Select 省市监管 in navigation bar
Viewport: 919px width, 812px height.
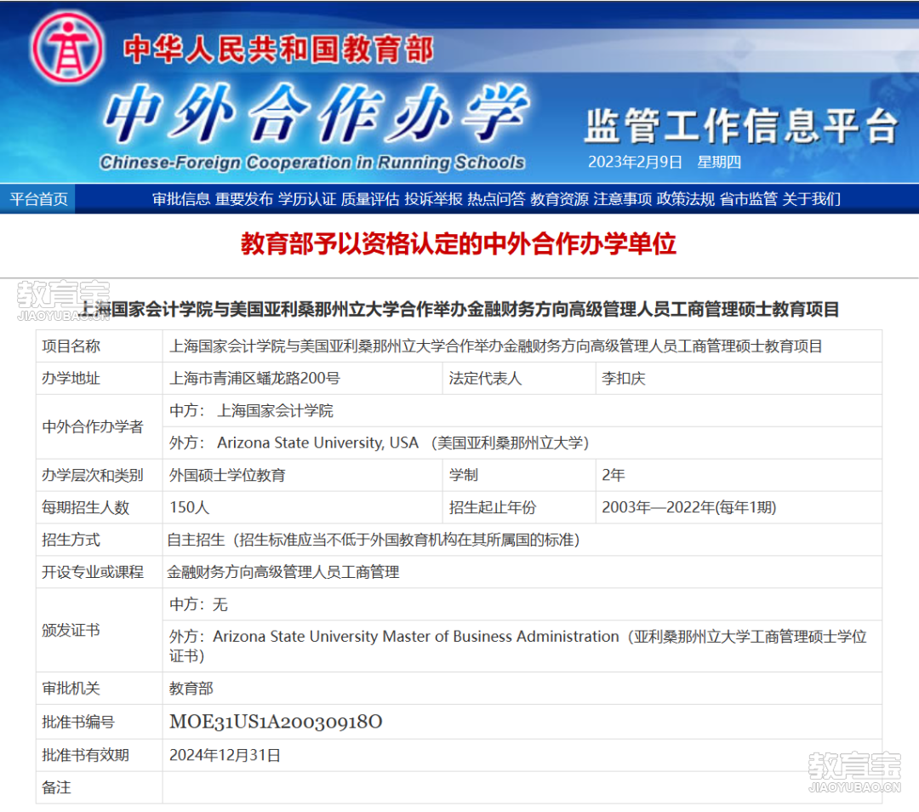(749, 199)
